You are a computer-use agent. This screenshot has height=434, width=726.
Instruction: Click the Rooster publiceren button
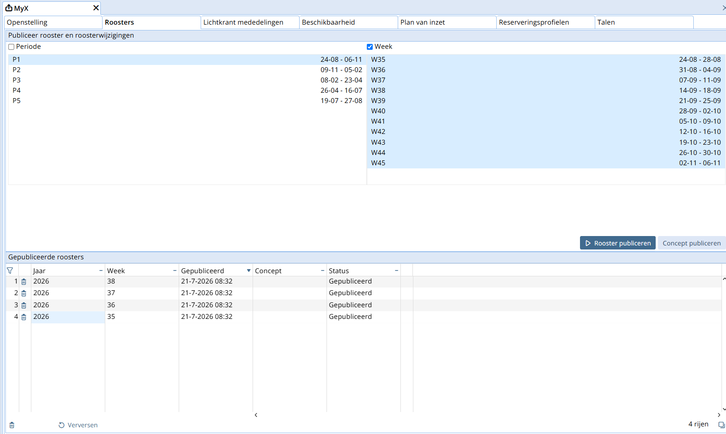(x=618, y=243)
